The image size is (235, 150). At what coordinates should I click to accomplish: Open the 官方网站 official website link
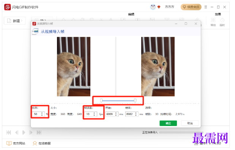[16, 144]
